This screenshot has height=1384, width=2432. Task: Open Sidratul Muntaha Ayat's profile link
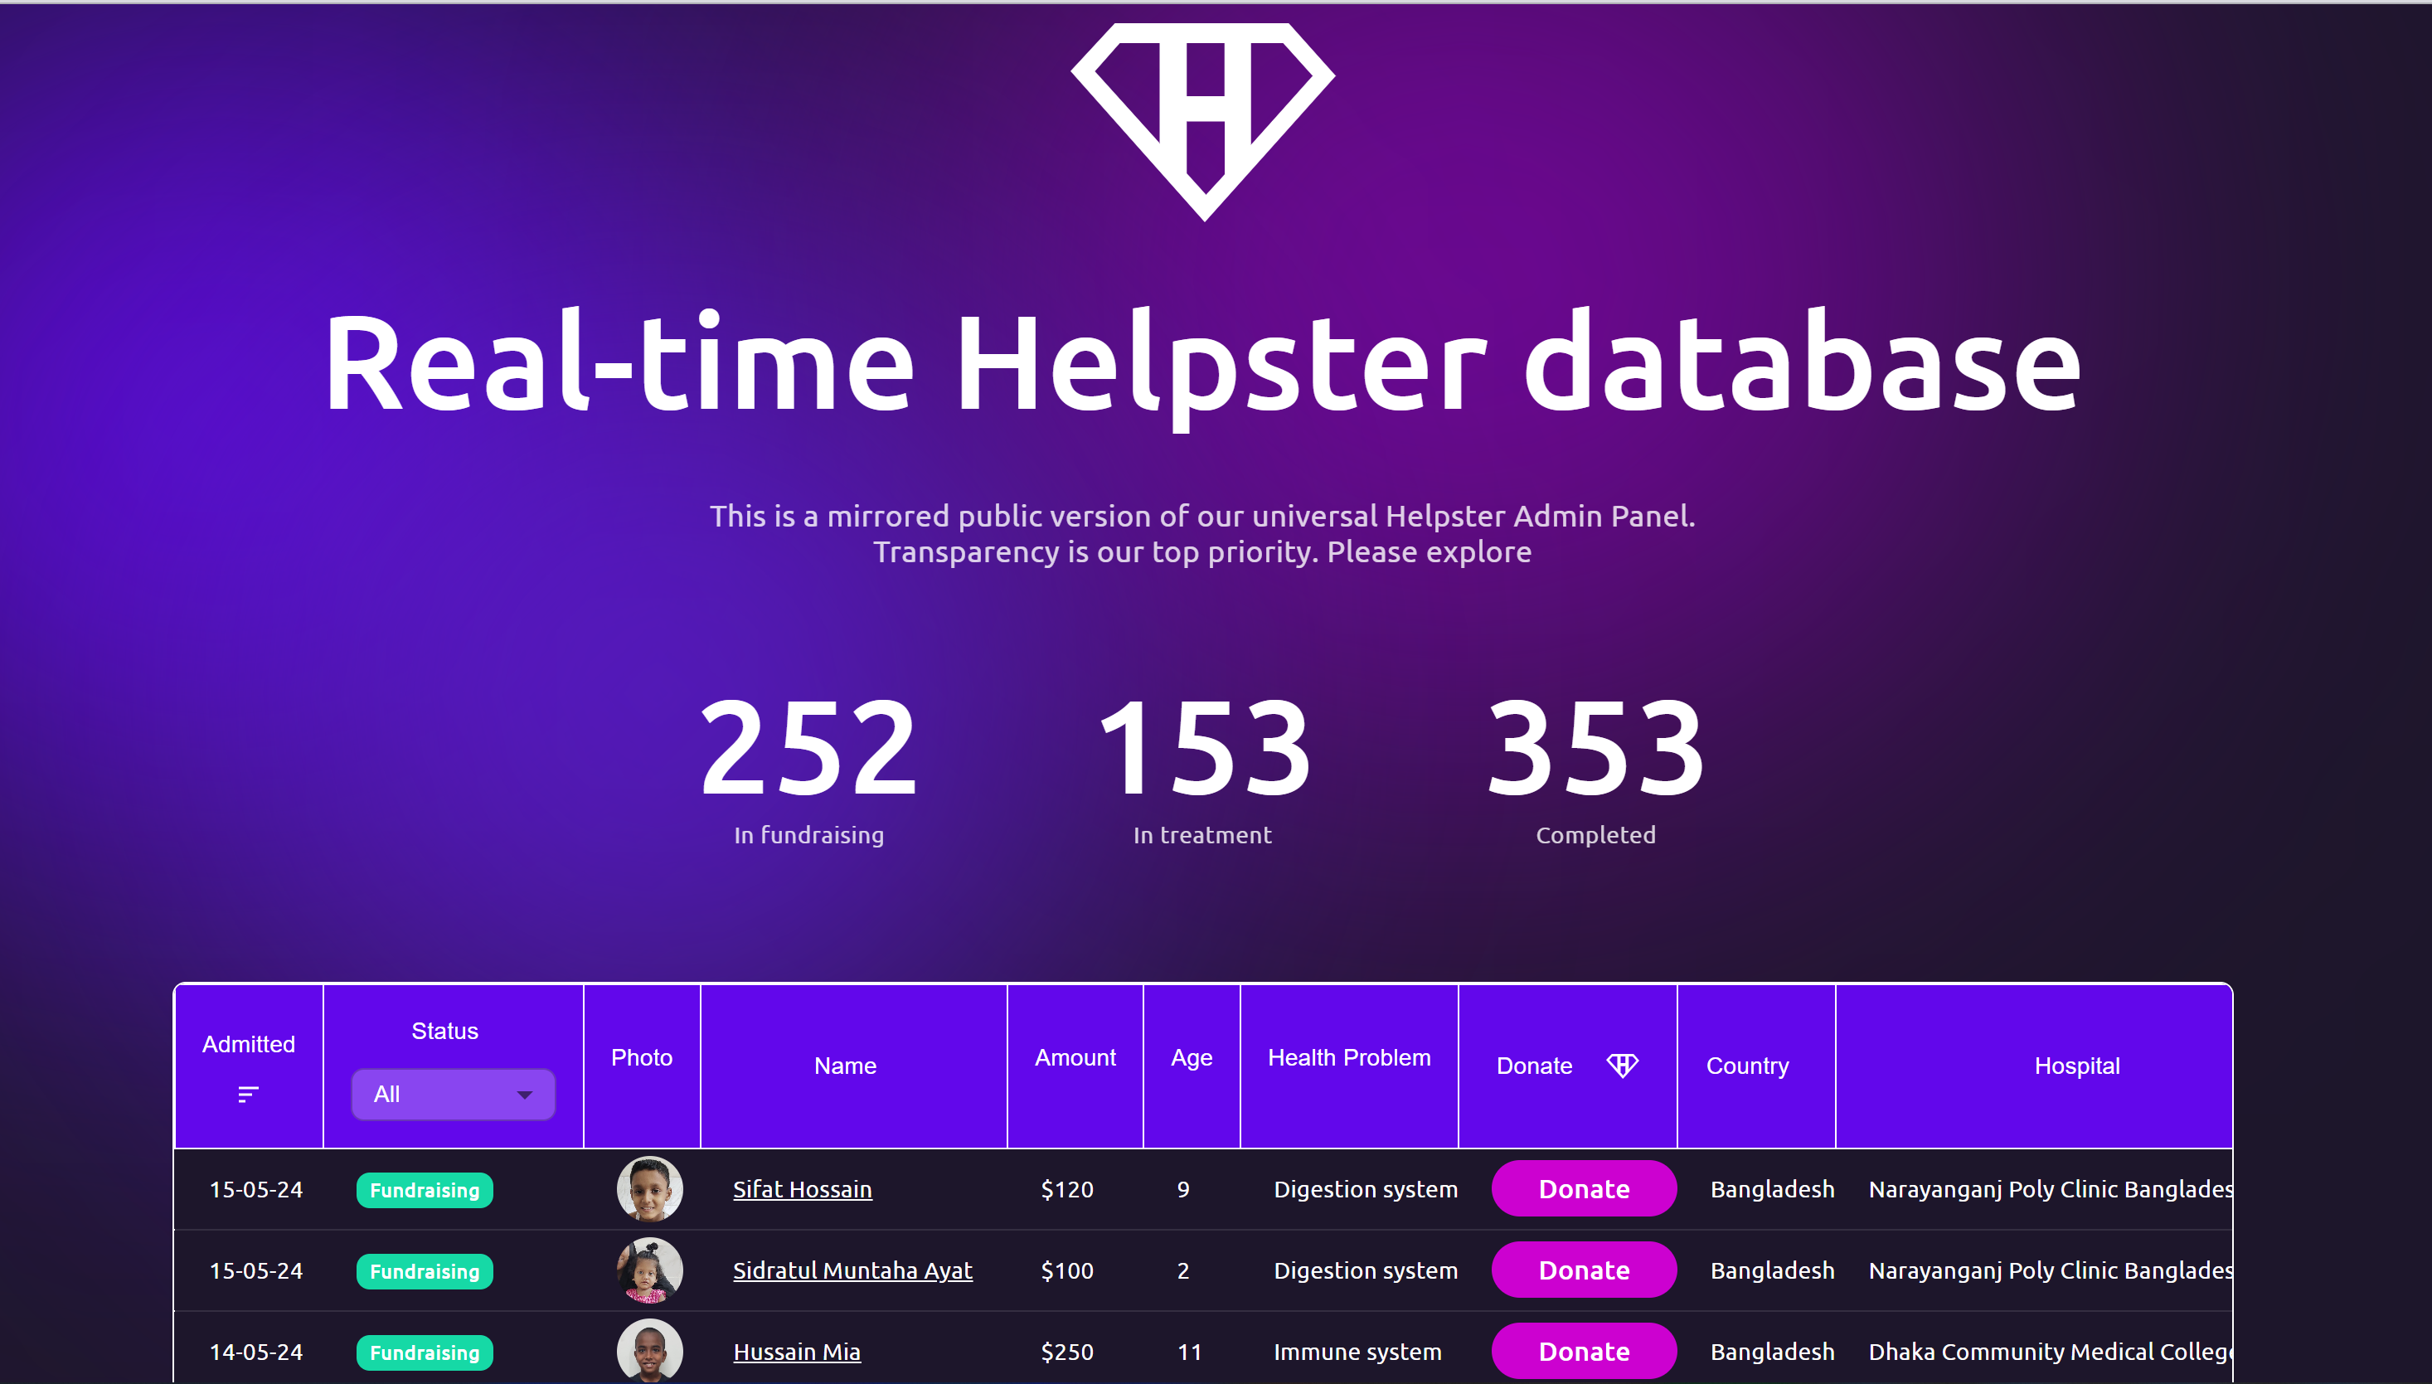[x=852, y=1270]
